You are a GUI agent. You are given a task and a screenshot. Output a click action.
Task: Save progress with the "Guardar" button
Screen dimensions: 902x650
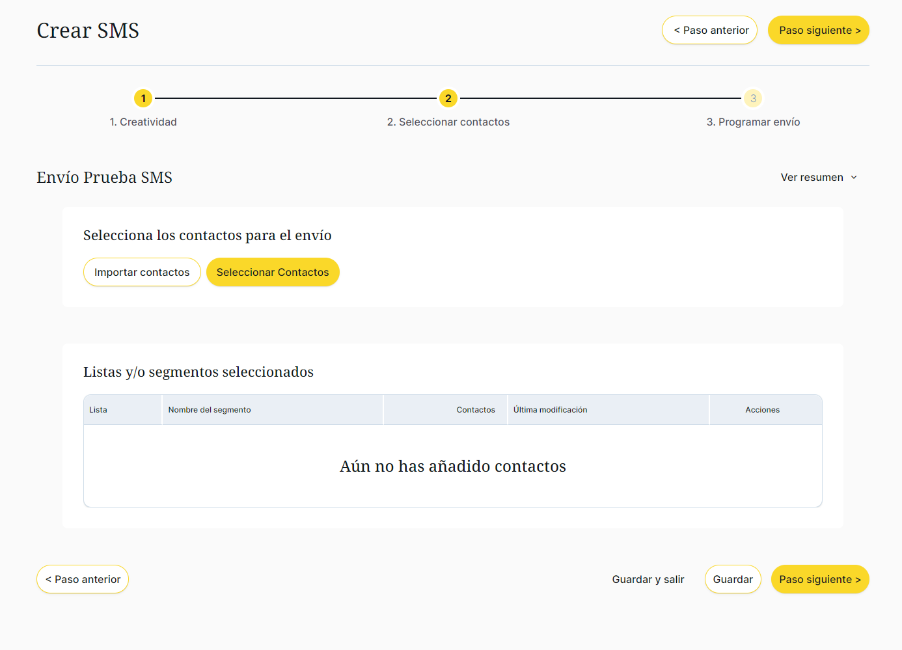click(x=733, y=580)
